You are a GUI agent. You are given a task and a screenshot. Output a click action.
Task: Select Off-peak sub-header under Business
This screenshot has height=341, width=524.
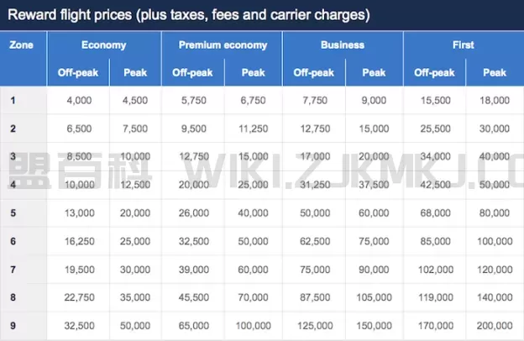coord(314,72)
